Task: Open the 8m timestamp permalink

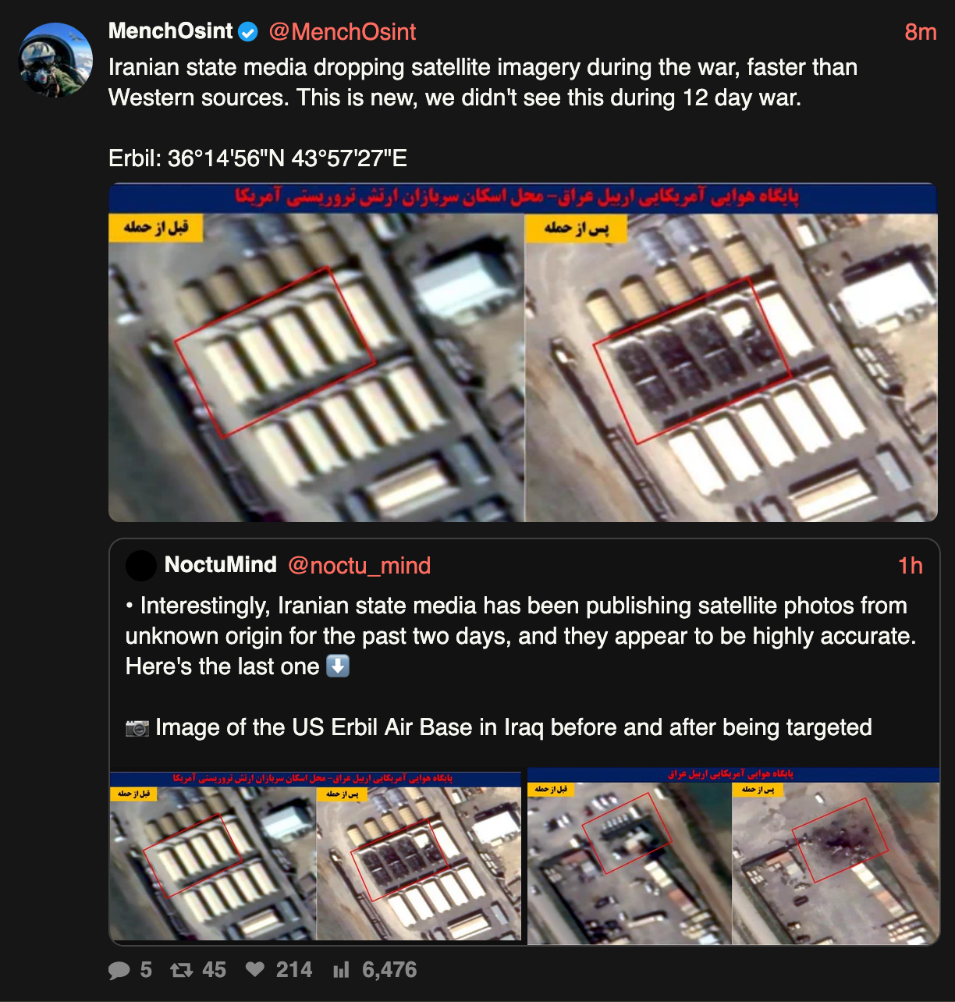Action: point(921,32)
